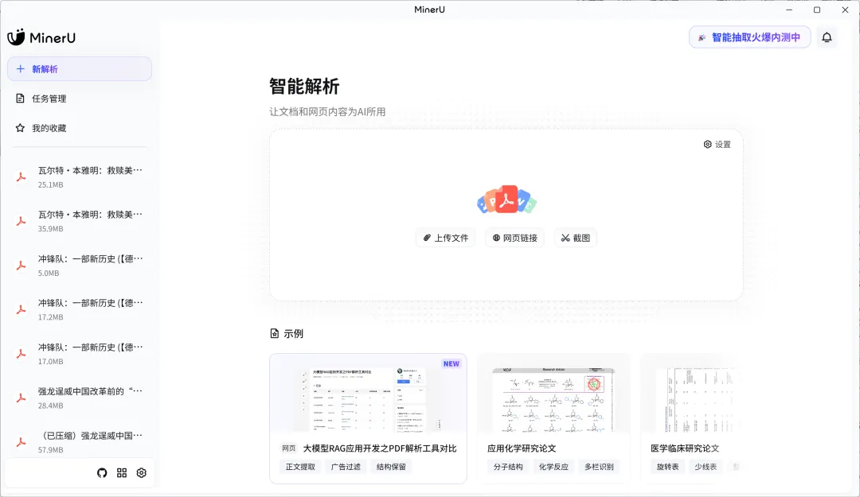Open the sidebar settings gear icon
Image resolution: width=860 pixels, height=497 pixels.
[x=142, y=473]
